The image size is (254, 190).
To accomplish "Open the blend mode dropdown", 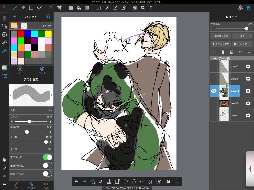I will point(242,36).
